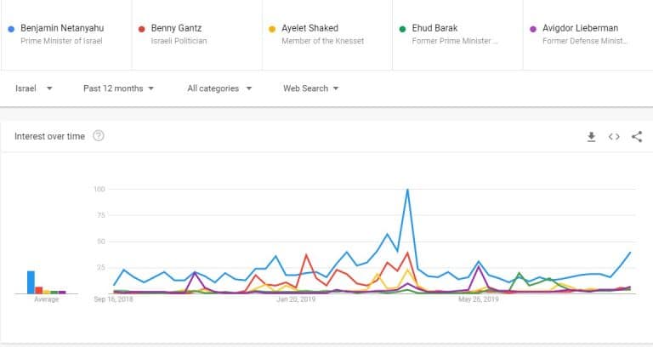
Task: Click the yellow dot beside Ayelet Shaked
Action: tap(272, 28)
